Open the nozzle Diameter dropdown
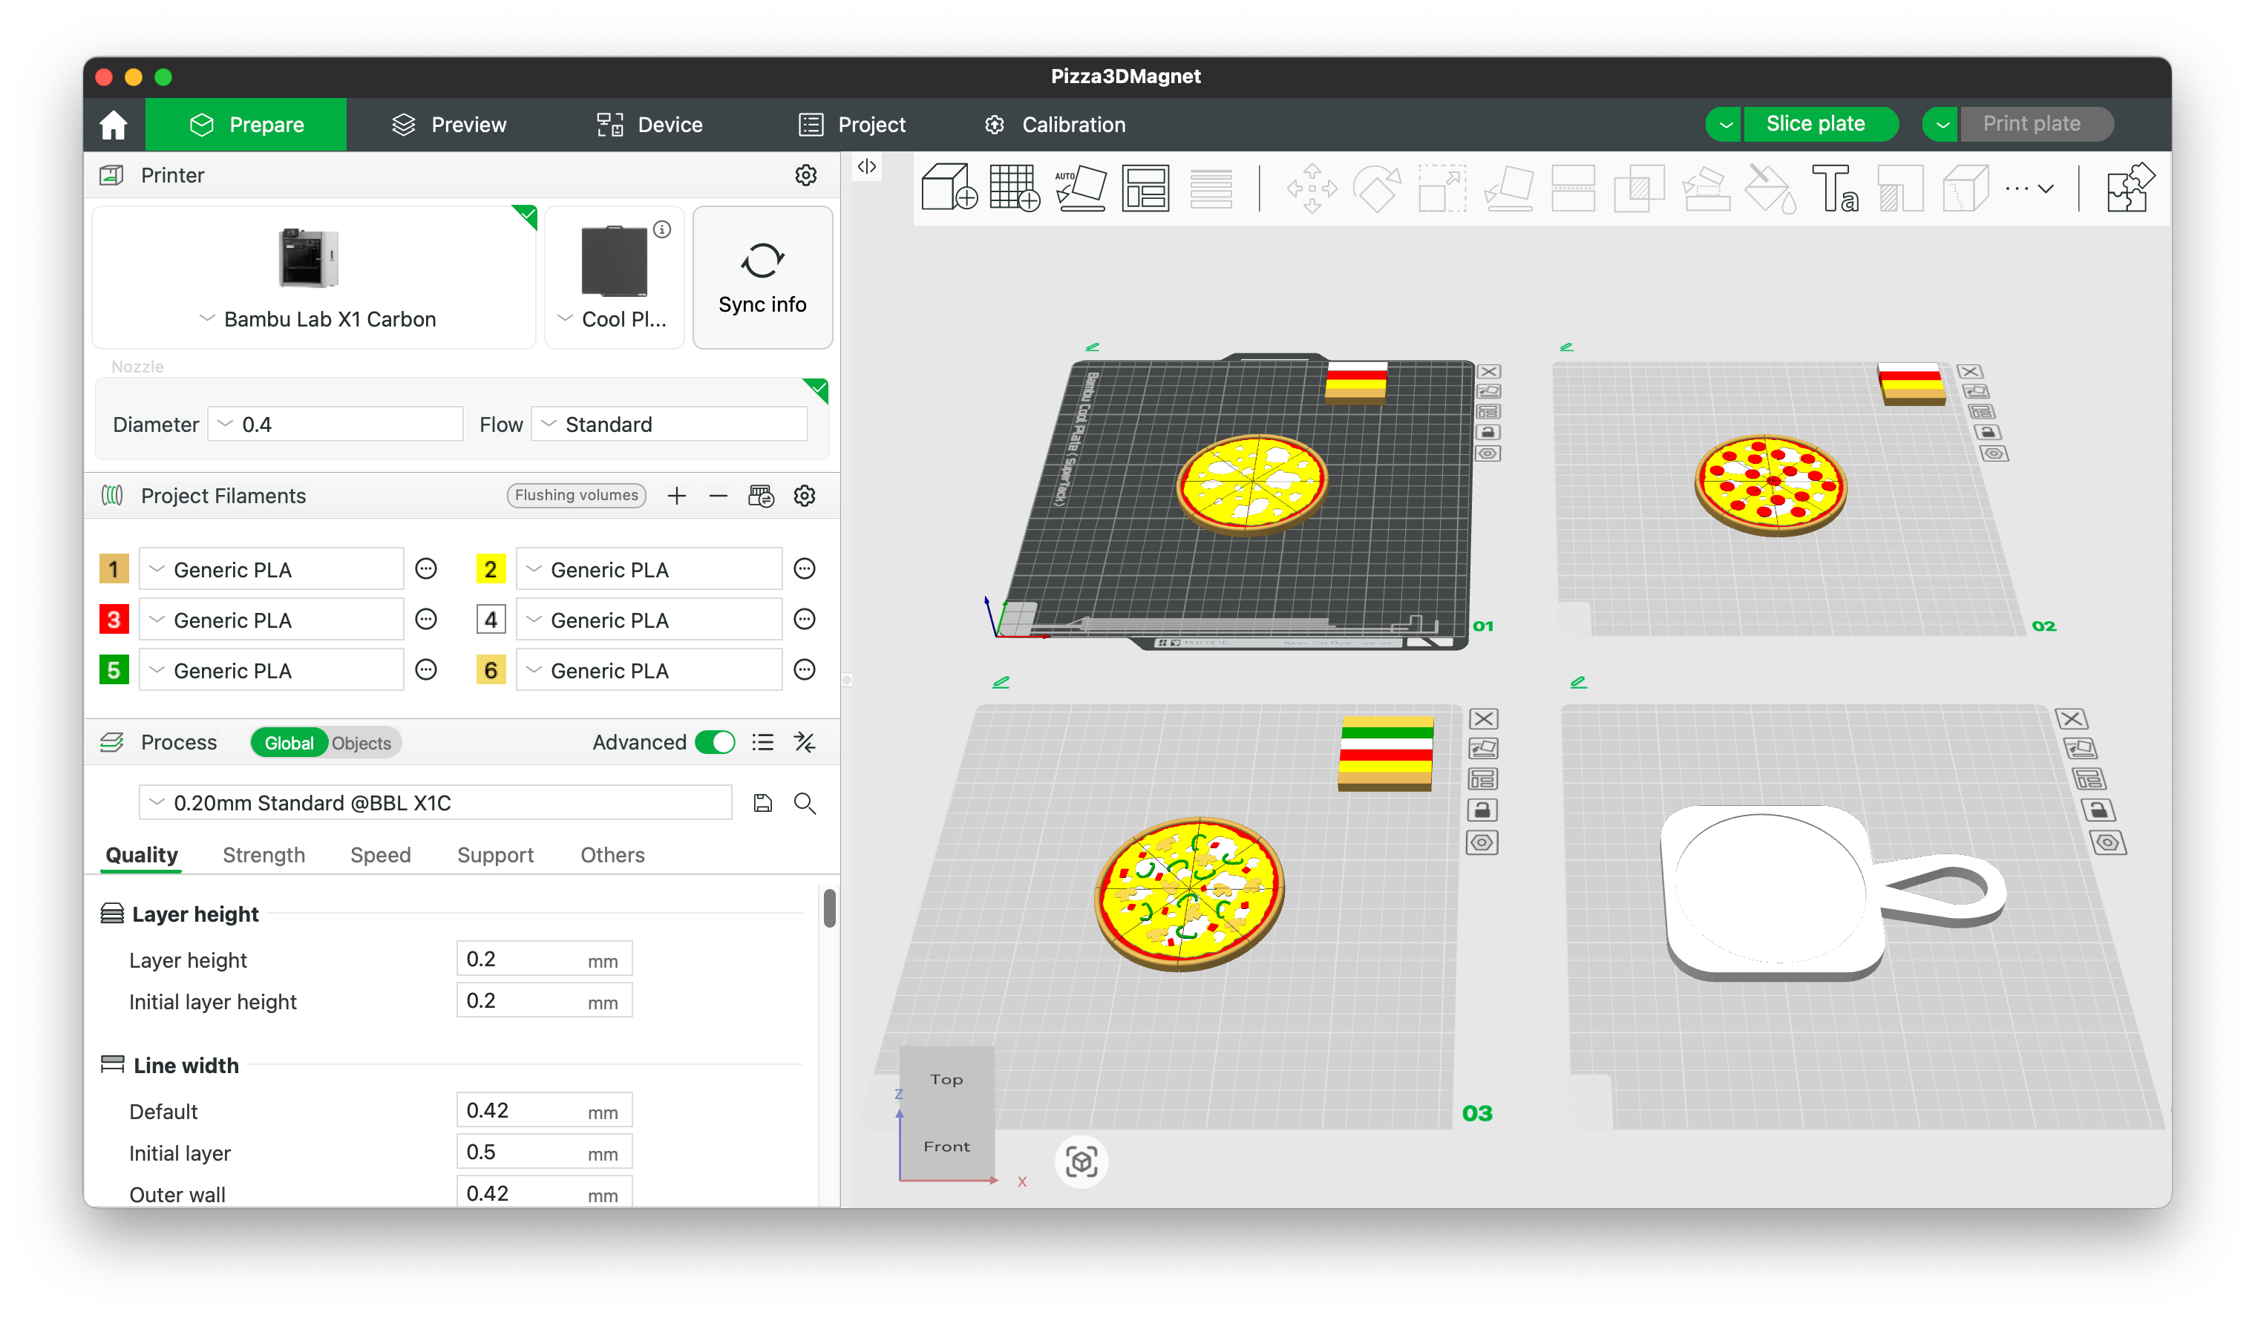The image size is (2255, 1318). [x=336, y=424]
